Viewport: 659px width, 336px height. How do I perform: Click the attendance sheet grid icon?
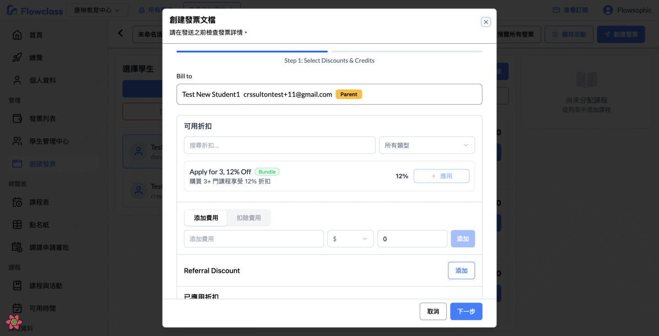point(17,224)
